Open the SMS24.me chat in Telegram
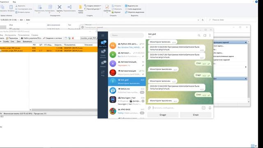The width and height of the screenshot is (263, 148). click(127, 90)
